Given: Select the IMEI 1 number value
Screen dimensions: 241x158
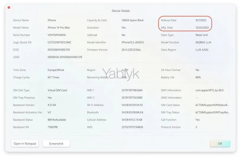Looking at the screenshot, I should pos(132,90).
